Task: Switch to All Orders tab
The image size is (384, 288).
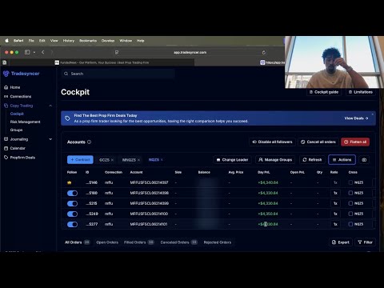Action: (77, 242)
